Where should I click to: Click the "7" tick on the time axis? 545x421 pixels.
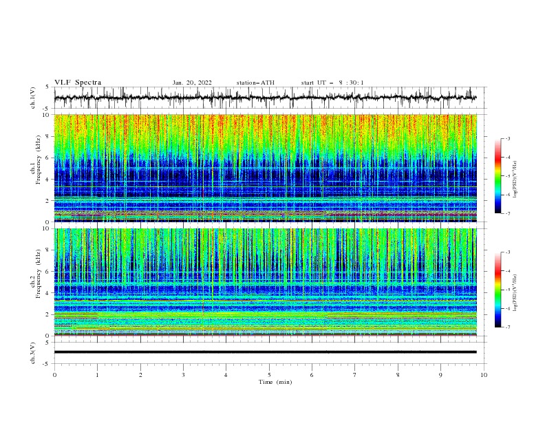tap(354, 375)
